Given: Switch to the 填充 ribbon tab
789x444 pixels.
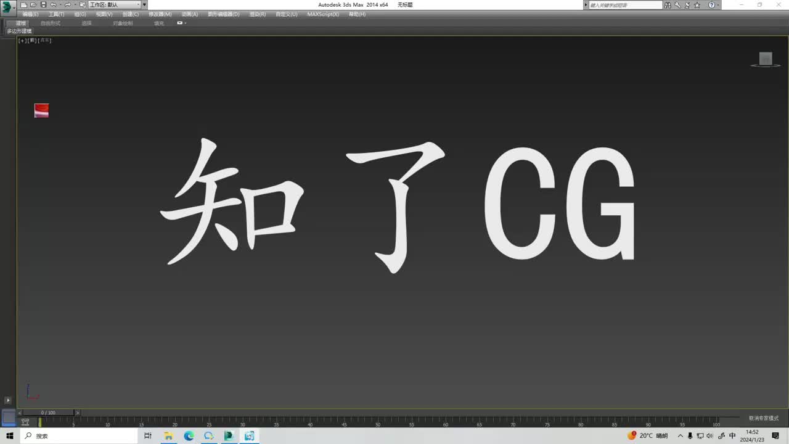Looking at the screenshot, I should (159, 23).
